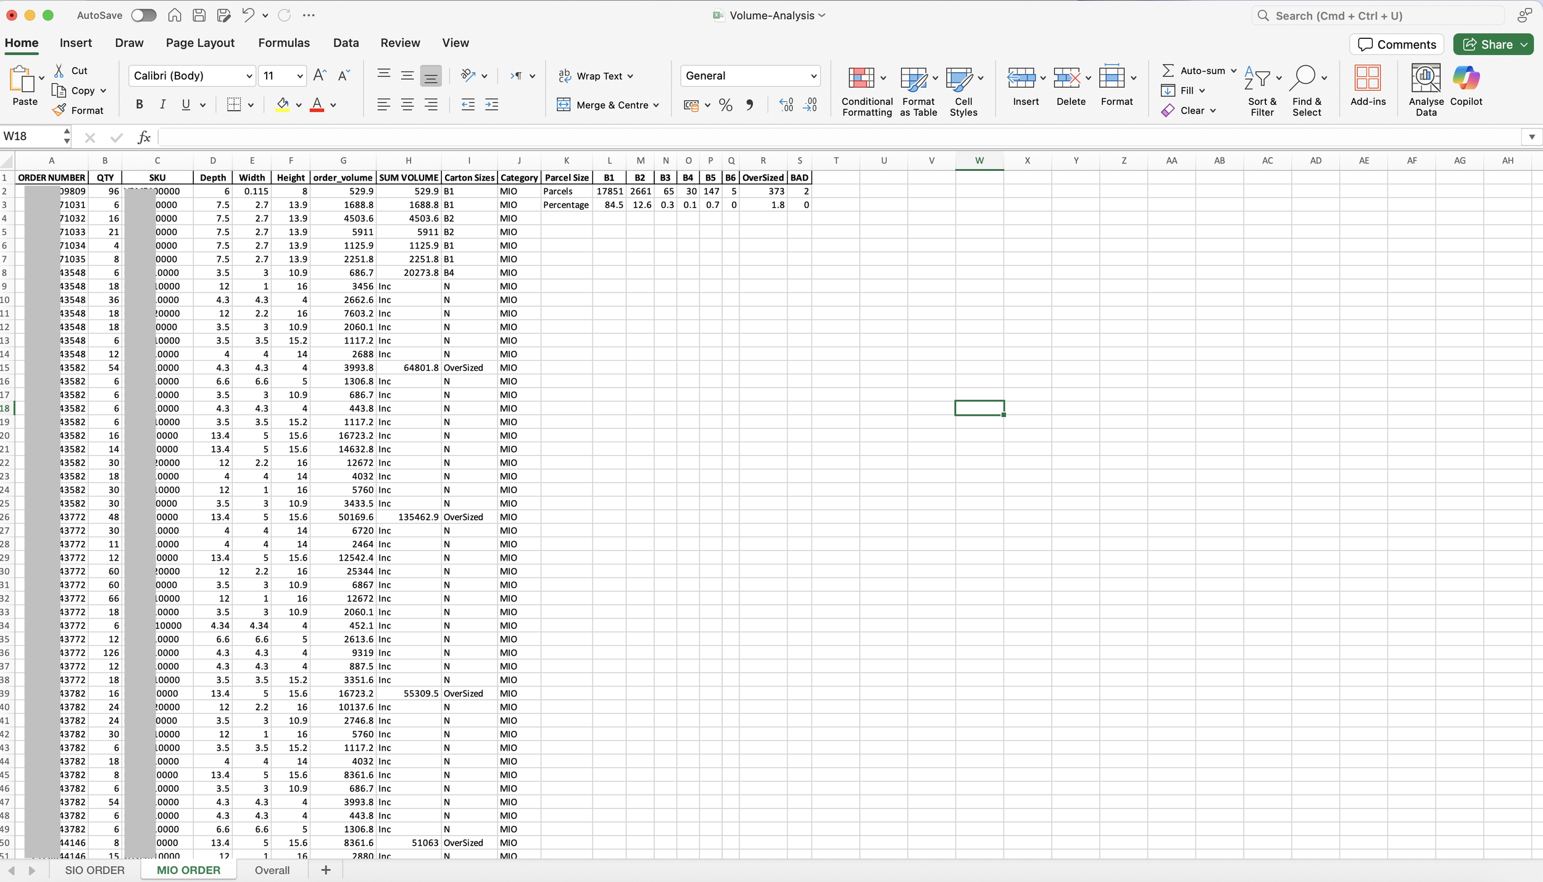Expand the font name dropdown
This screenshot has height=882, width=1543.
(x=249, y=76)
